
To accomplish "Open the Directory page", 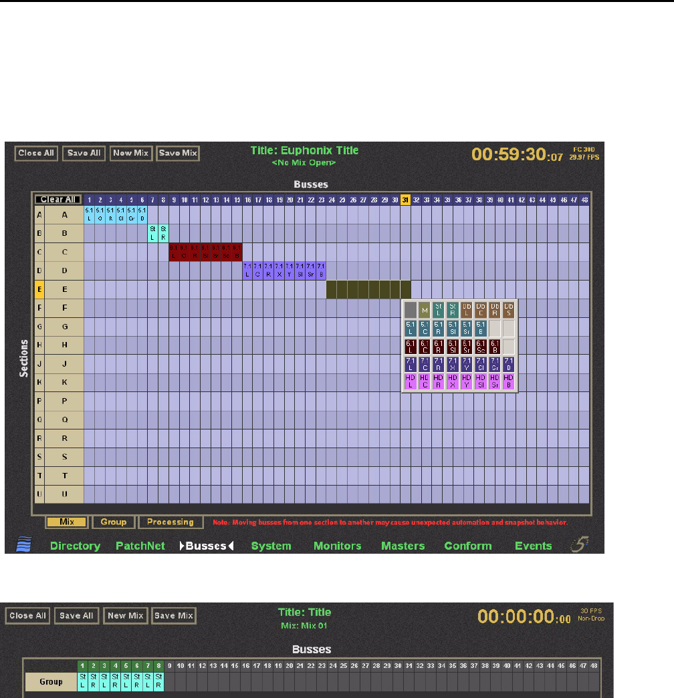I will tap(75, 546).
